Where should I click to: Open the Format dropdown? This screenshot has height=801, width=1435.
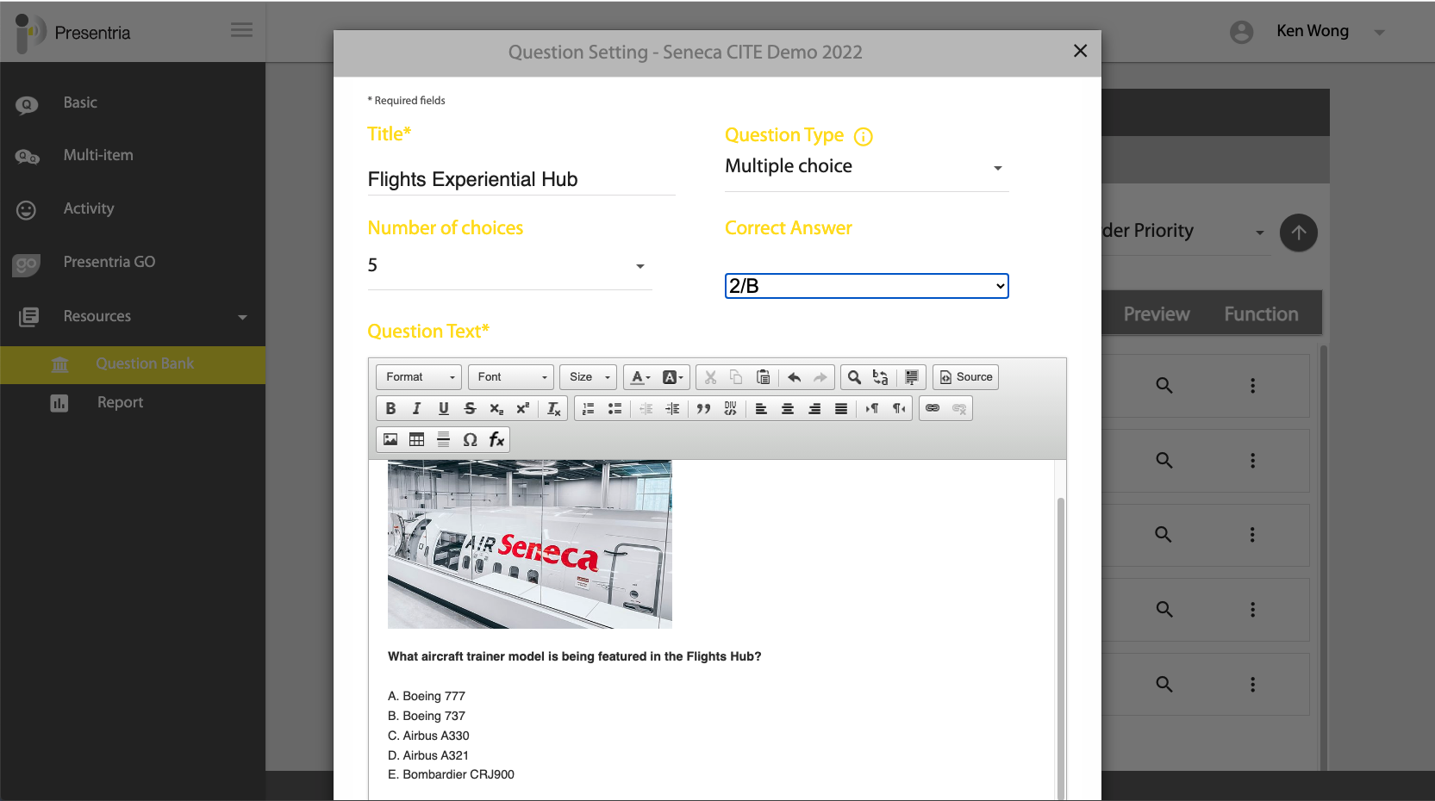click(419, 376)
